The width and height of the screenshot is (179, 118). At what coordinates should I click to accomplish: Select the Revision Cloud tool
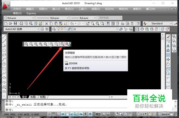tap(4, 69)
